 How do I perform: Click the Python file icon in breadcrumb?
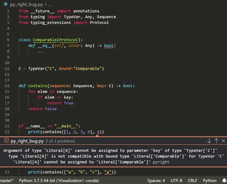click(x=6, y=4)
